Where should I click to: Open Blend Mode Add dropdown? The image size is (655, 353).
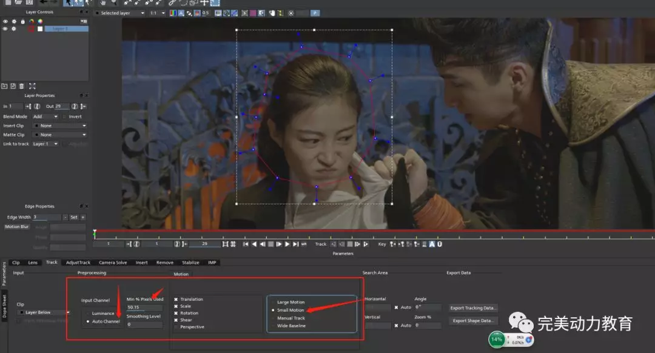click(x=45, y=116)
